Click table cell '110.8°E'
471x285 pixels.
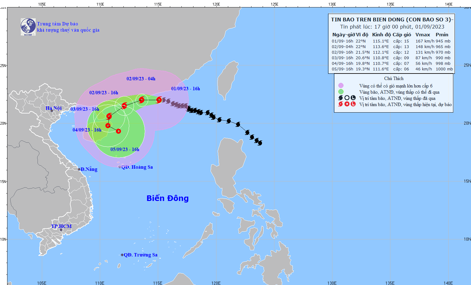pyautogui.click(x=381, y=58)
